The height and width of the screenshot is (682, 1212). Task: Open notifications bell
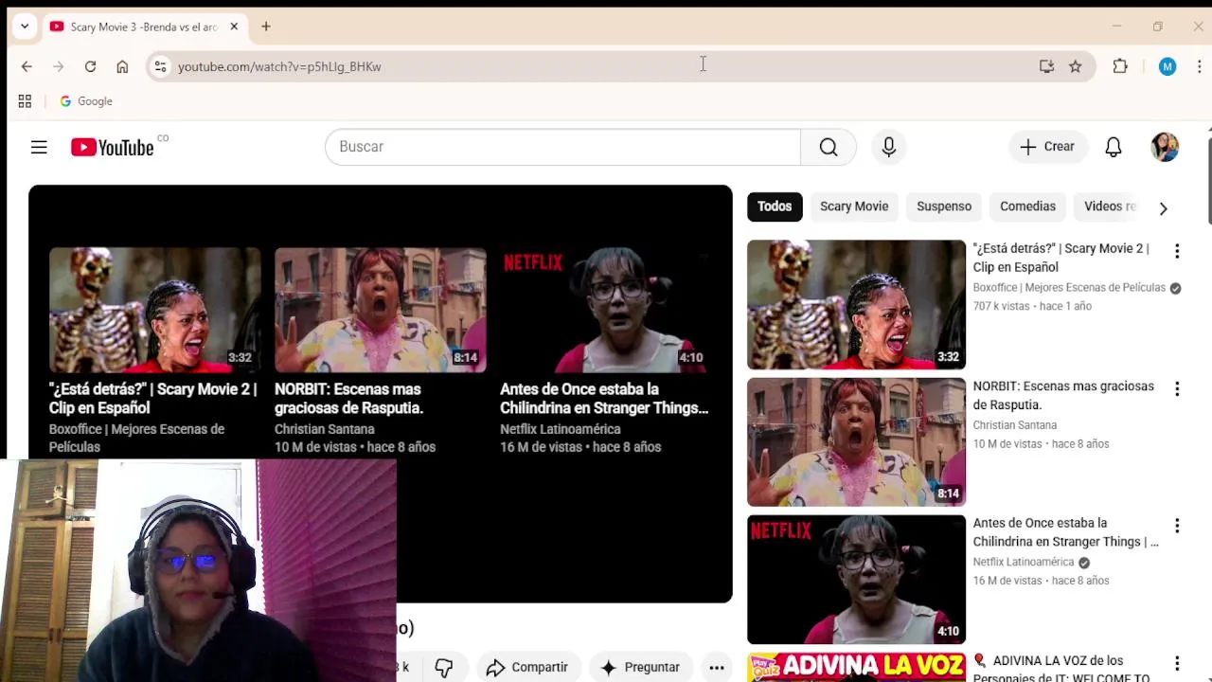coord(1114,147)
